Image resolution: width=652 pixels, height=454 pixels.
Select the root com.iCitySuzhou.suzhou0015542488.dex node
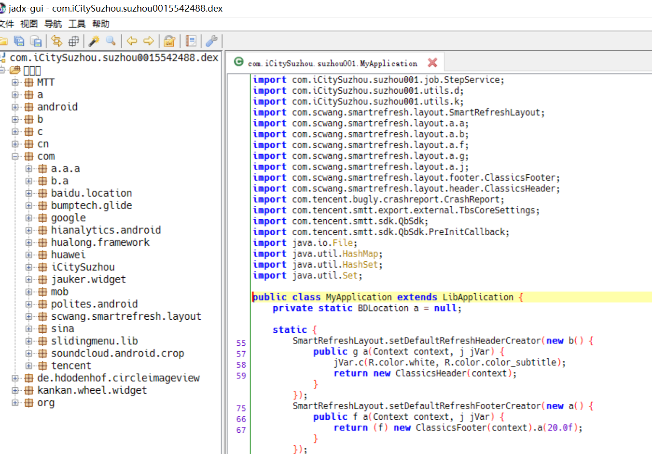point(114,58)
